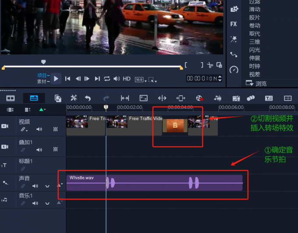Click the scissors split clip icon
The height and width of the screenshot is (233, 298).
[210, 65]
